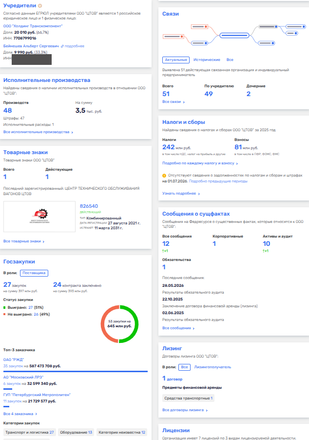Select the Поставщика role filter

pos(34,273)
